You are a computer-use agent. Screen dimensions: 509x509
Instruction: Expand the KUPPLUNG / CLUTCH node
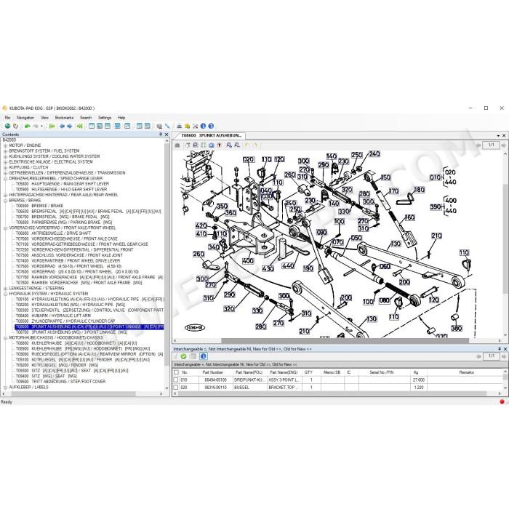point(5,167)
